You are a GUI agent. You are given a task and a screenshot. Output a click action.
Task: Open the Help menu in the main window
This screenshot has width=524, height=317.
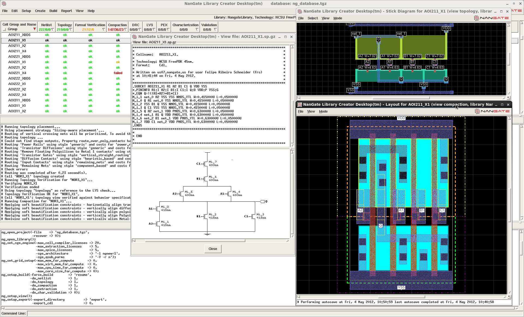tap(91, 11)
